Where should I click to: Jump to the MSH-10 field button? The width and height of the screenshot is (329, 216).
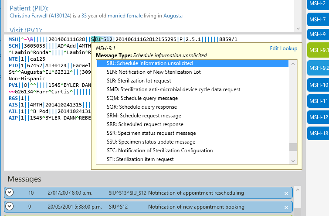[318, 85]
